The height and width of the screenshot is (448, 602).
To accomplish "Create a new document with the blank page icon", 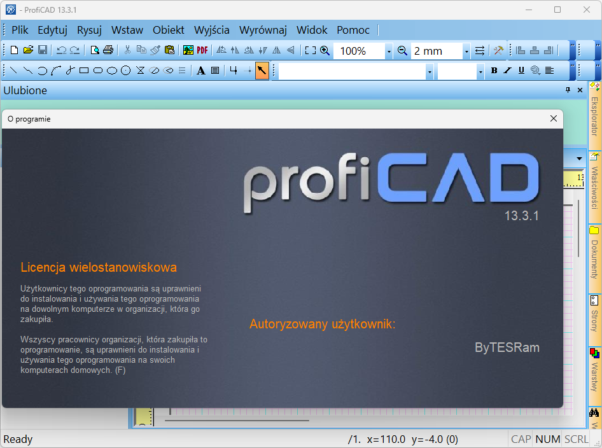I will (x=14, y=50).
